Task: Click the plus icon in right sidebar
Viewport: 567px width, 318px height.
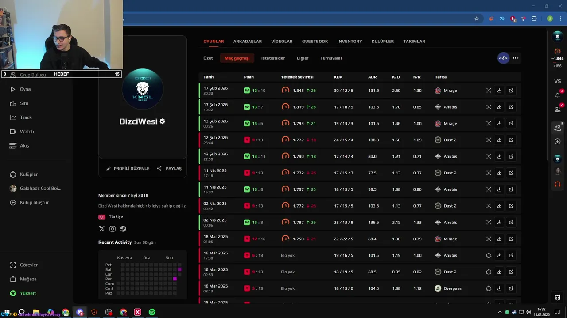Action: (558, 141)
